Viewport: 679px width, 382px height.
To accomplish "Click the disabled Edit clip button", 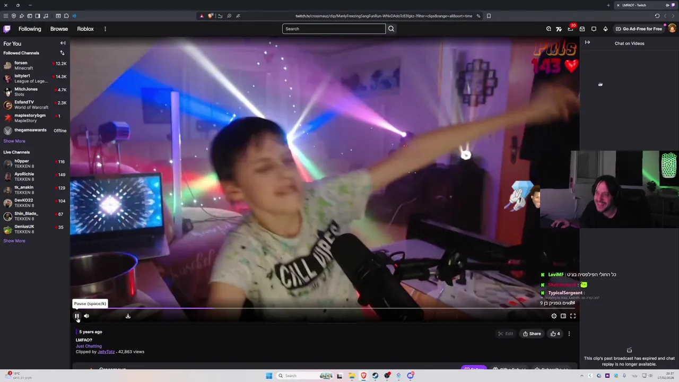I will click(x=505, y=334).
